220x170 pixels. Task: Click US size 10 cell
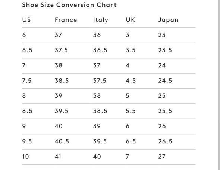pos(25,157)
